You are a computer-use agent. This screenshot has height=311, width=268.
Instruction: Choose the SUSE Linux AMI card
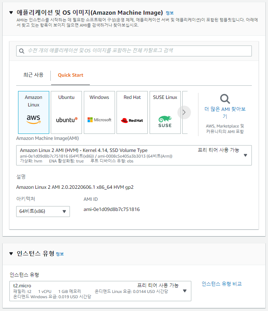(165, 112)
